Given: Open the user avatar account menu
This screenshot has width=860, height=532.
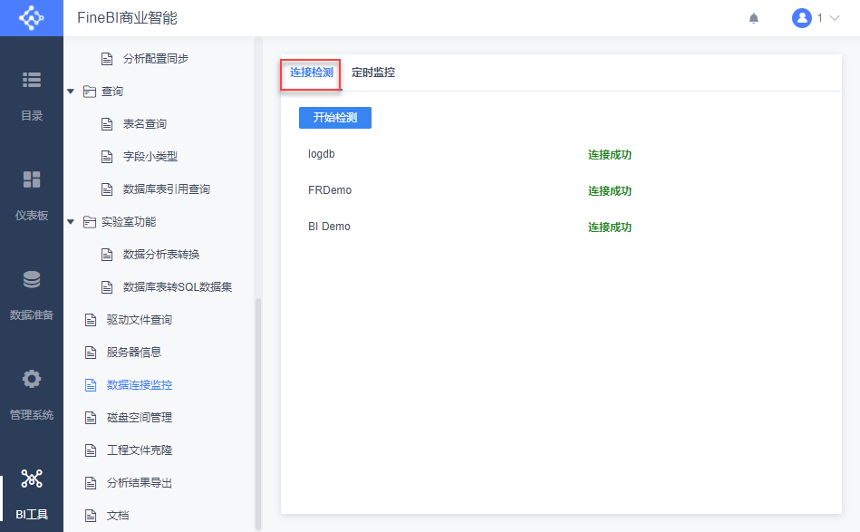Looking at the screenshot, I should point(802,18).
